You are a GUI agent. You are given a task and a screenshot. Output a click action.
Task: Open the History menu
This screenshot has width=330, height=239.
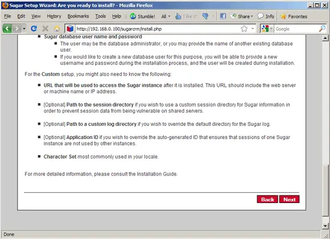pyautogui.click(x=54, y=16)
